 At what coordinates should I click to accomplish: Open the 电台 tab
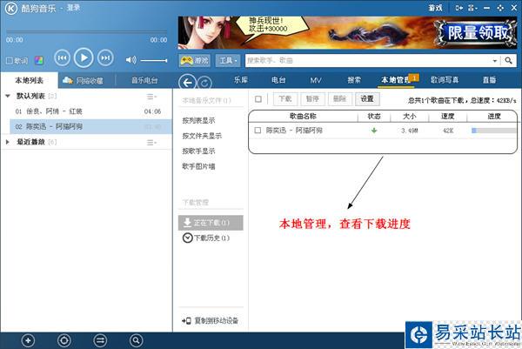[x=278, y=80]
